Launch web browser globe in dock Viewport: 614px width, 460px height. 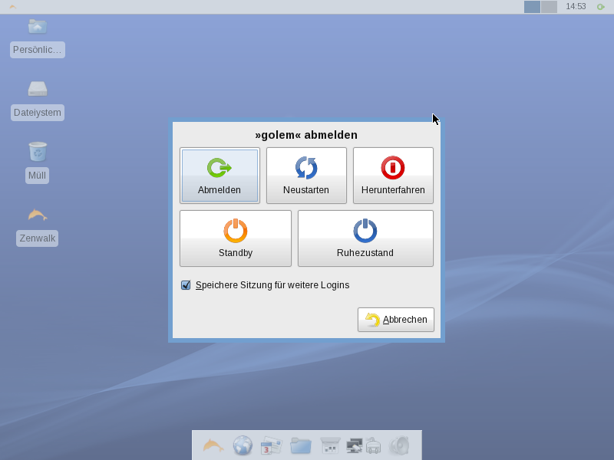[243, 445]
